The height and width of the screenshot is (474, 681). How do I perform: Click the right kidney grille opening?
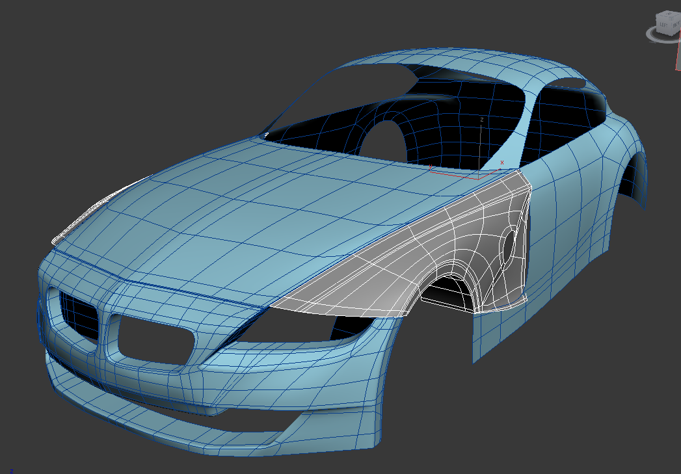(x=154, y=341)
